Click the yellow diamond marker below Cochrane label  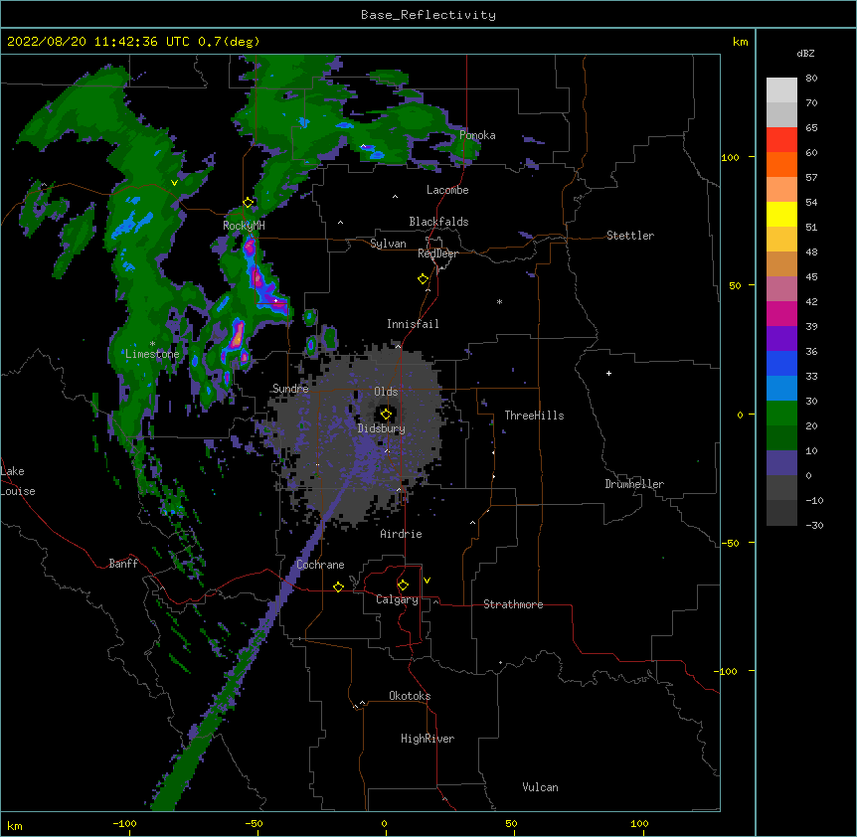pos(338,586)
